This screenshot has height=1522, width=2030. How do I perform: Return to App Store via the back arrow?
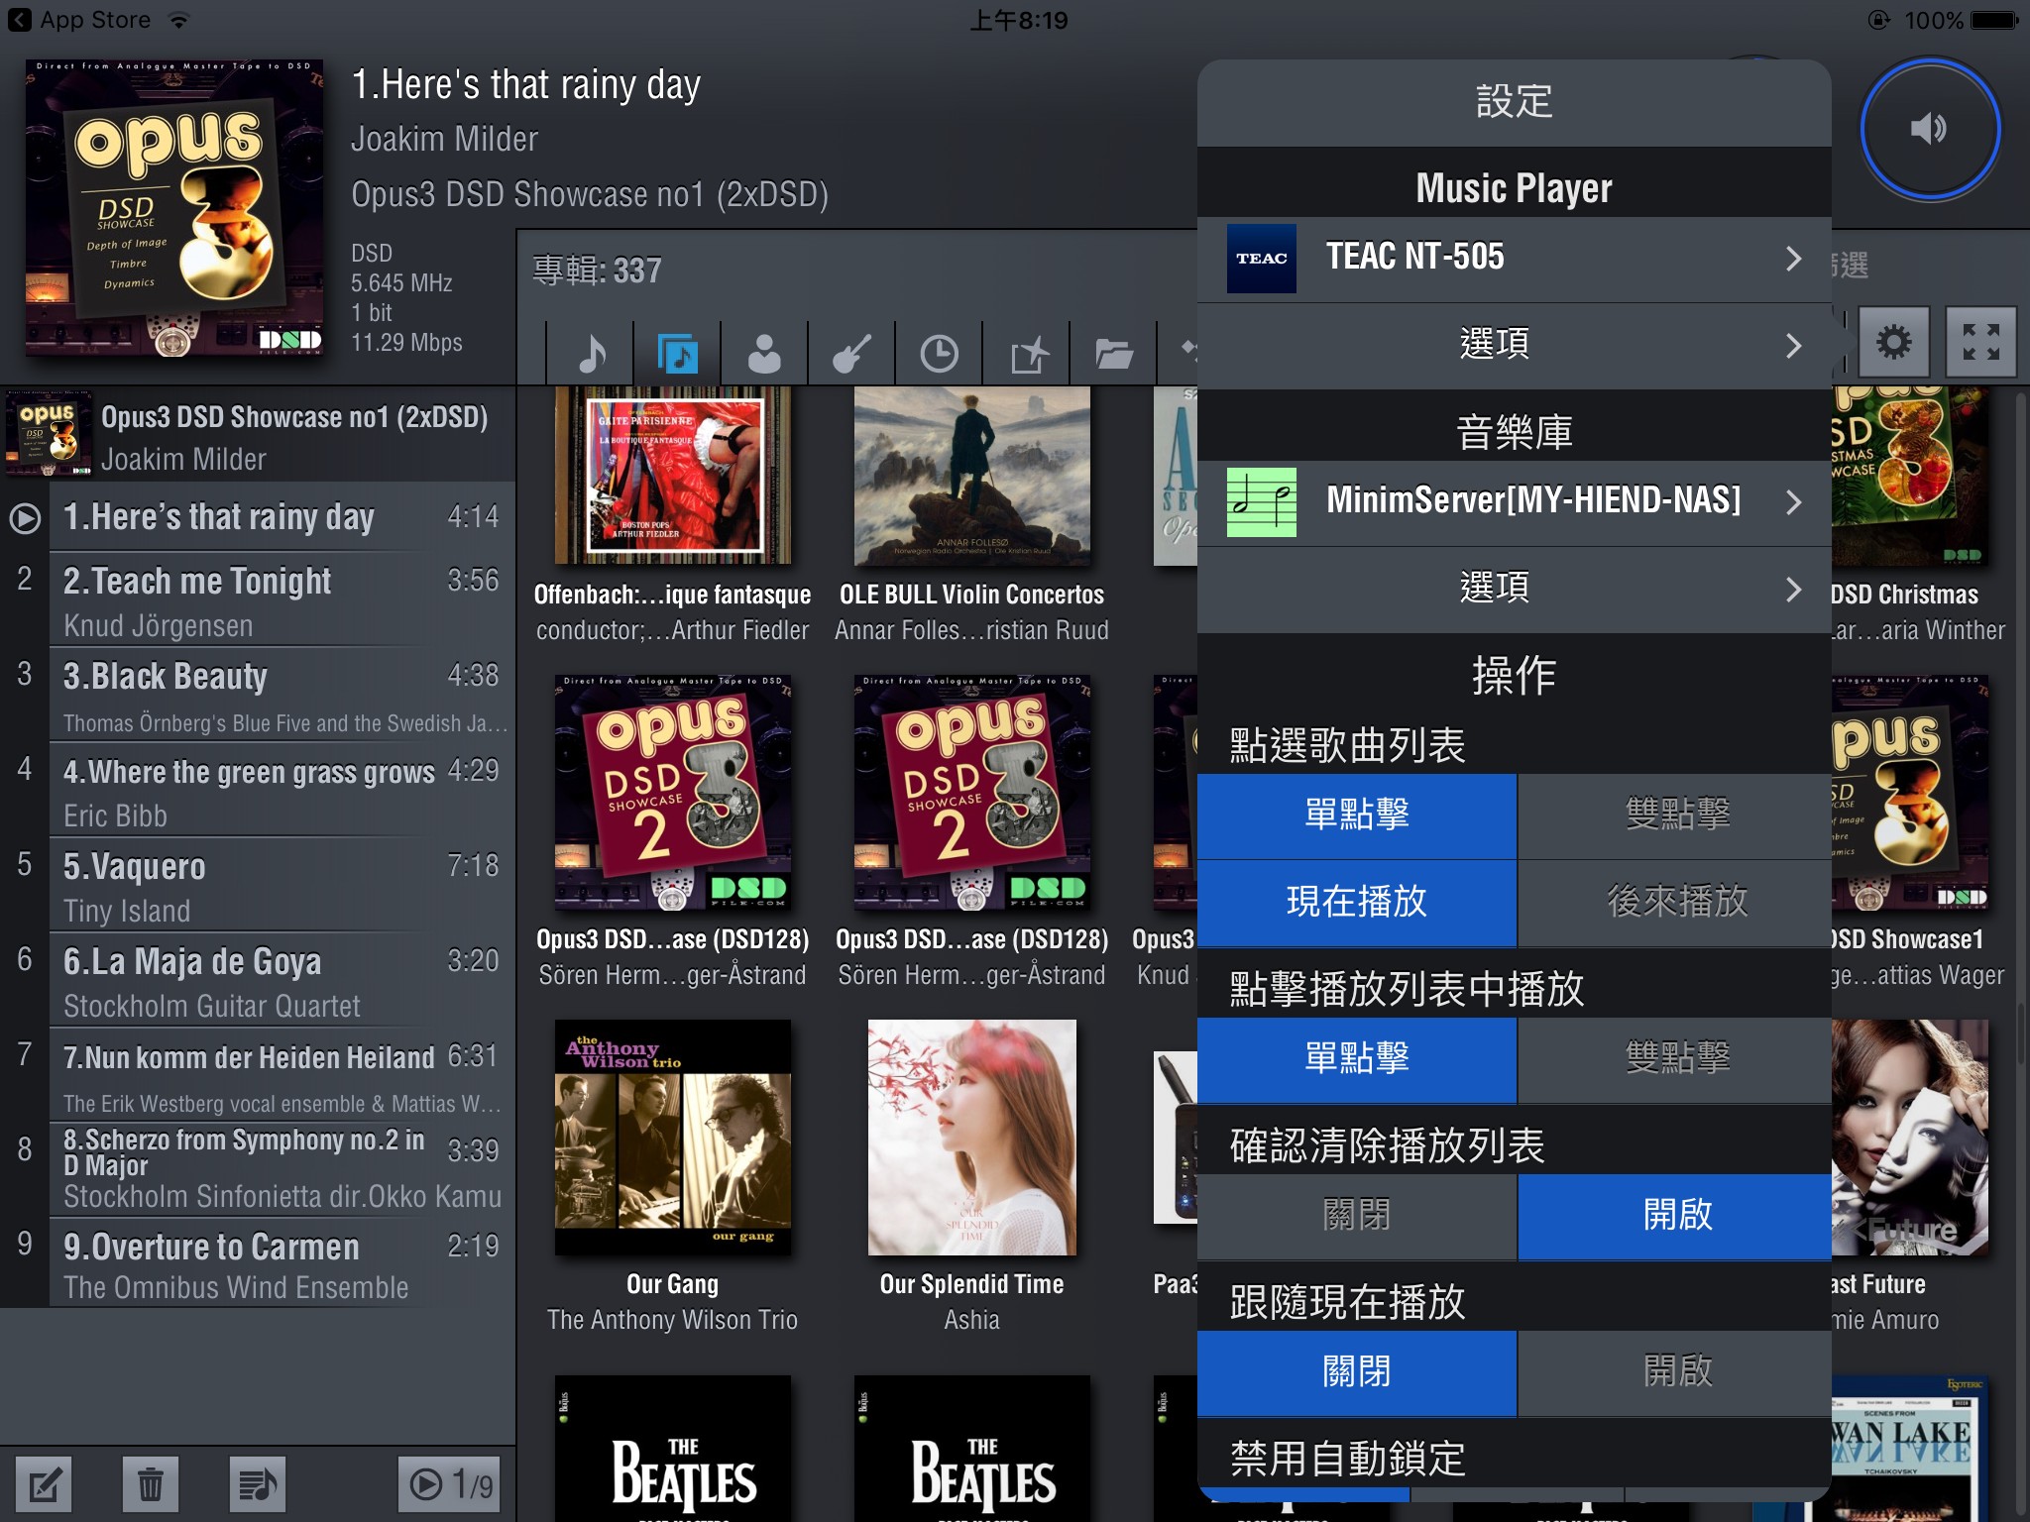[x=20, y=20]
